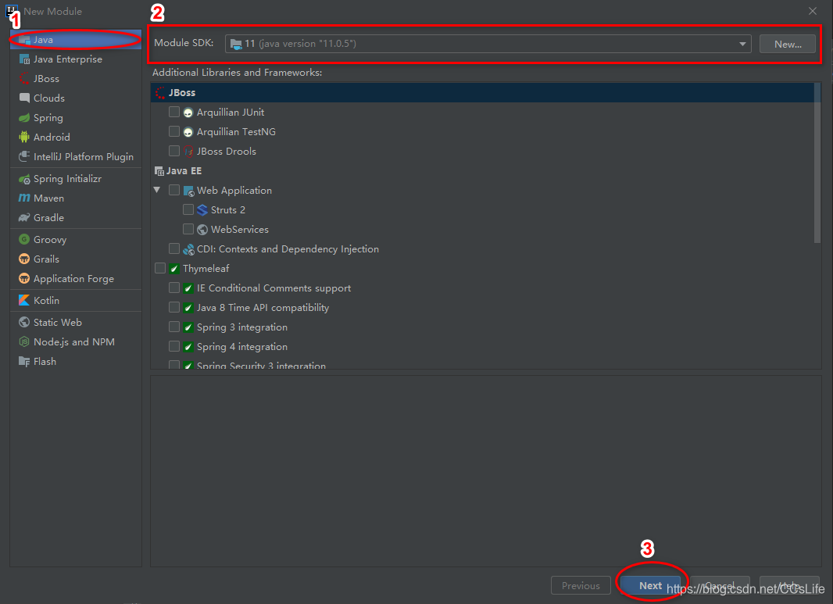Click the Java EE group icon
The height and width of the screenshot is (604, 833).
tap(159, 171)
